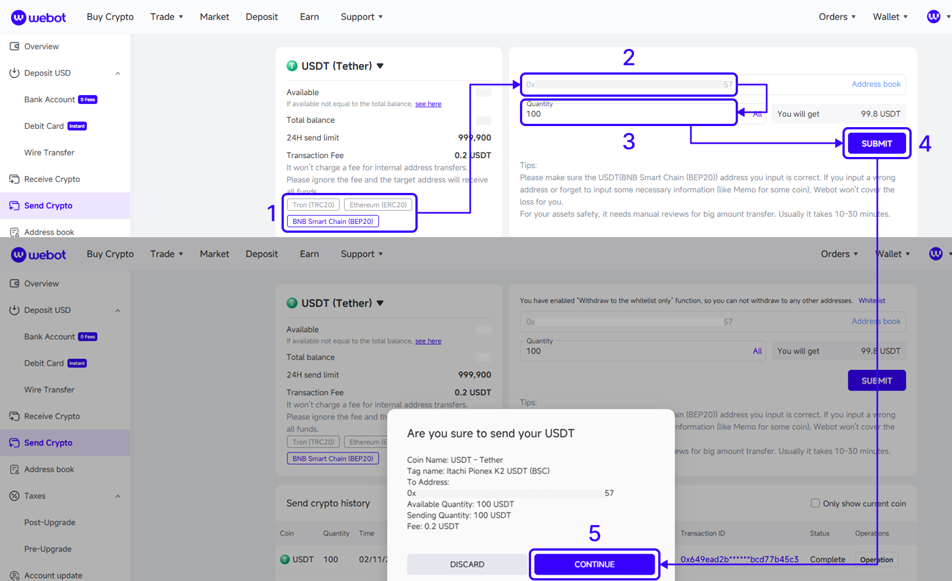Click the Taxes percent icon in the lower sidebar
952x581 pixels.
click(15, 496)
